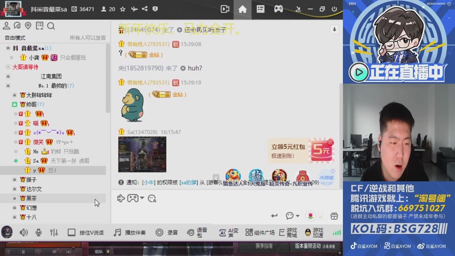
Task: Click the favorite star icon
Action: pyautogui.click(x=123, y=9)
